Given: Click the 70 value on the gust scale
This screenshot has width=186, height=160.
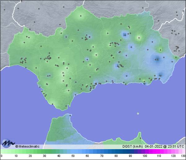Looking at the screenshot, I should click(x=101, y=156).
